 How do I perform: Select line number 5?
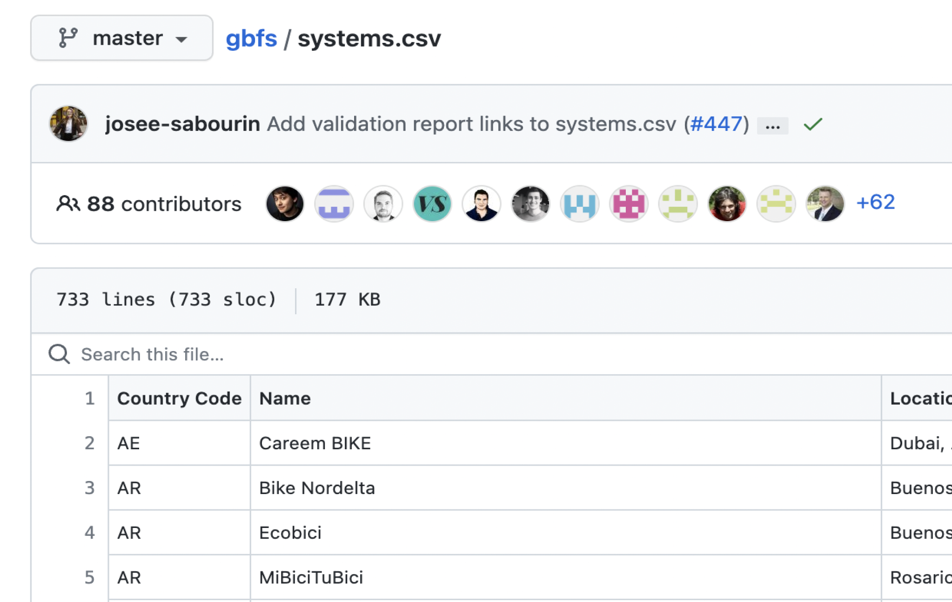tap(90, 577)
